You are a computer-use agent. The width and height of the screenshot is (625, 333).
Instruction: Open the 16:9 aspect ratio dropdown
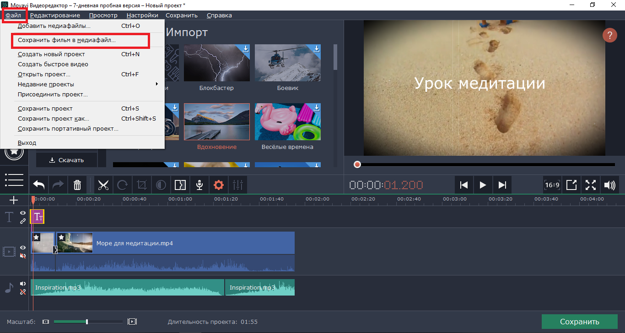552,185
